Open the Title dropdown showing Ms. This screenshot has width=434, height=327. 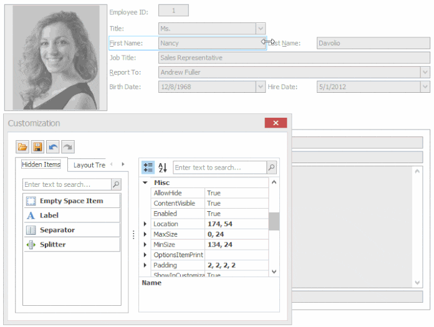coord(261,29)
